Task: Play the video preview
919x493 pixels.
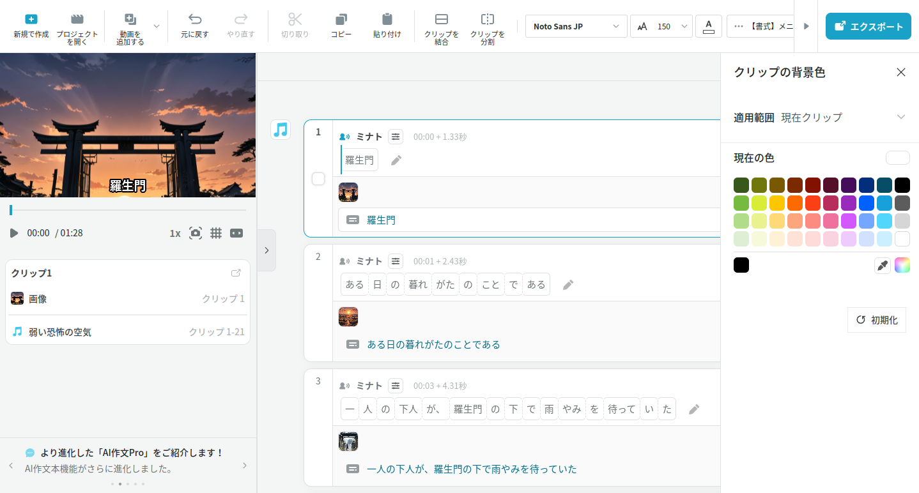Action: [x=14, y=233]
